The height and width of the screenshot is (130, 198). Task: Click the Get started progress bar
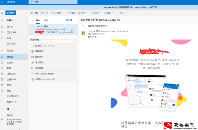point(56,40)
